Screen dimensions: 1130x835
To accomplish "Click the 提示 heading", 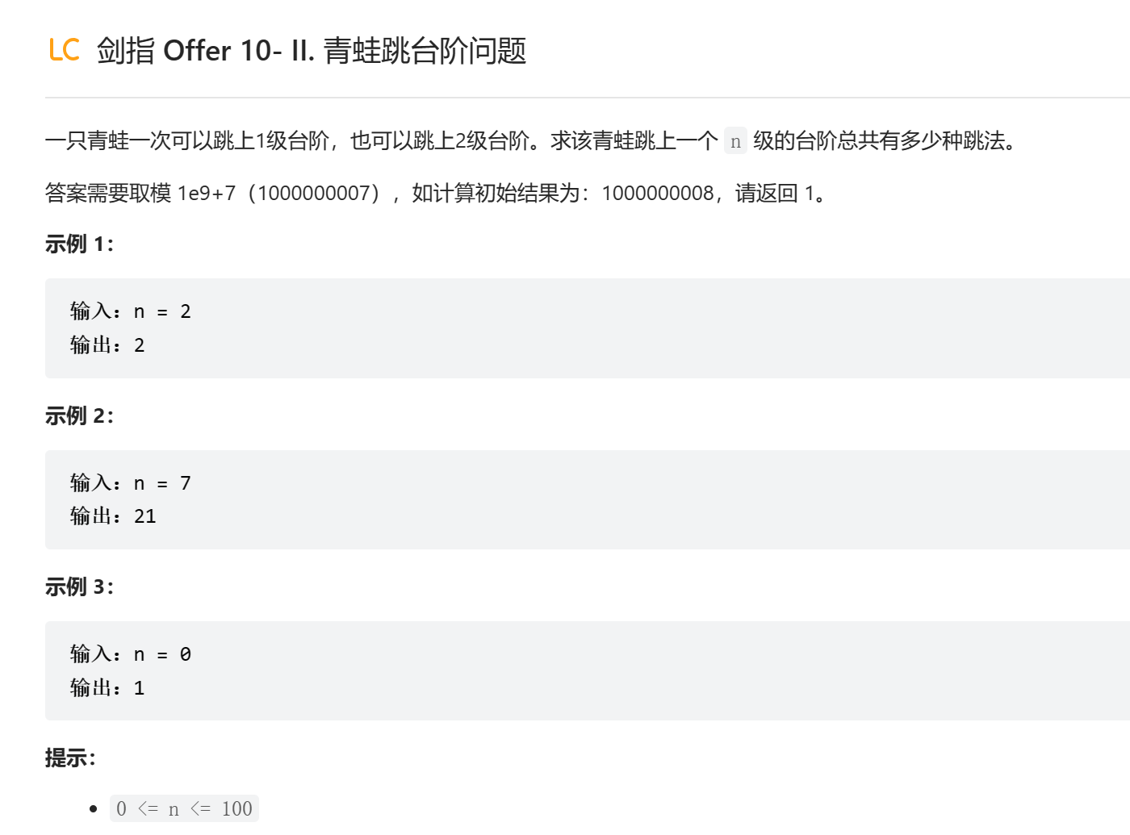I will 70,758.
